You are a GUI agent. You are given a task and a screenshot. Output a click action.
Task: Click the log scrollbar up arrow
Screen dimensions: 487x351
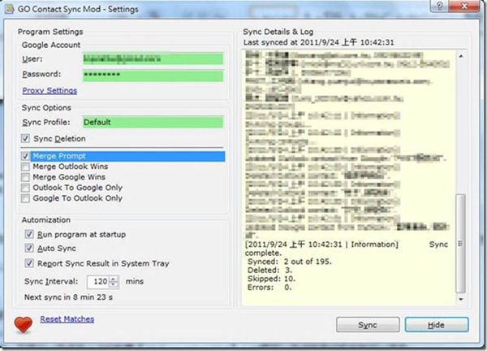point(461,56)
